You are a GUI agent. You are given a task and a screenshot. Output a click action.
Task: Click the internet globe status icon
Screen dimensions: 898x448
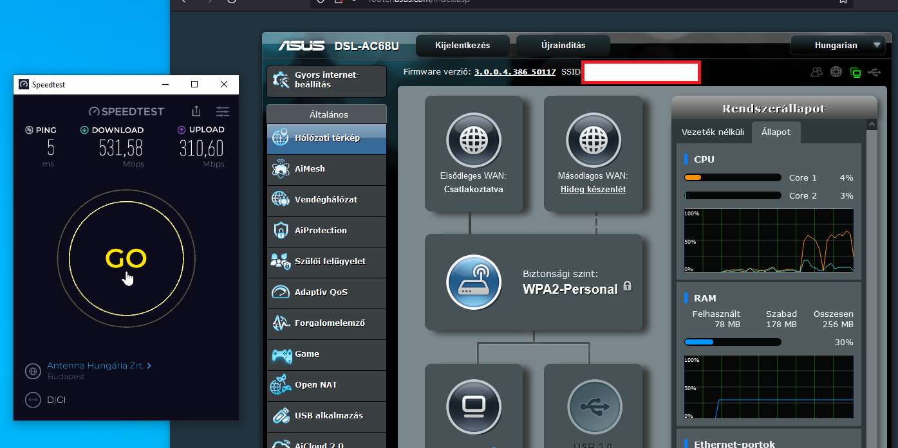[x=836, y=72]
